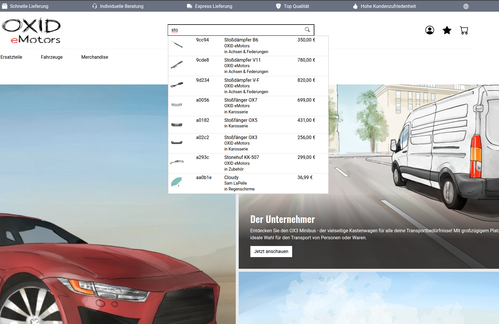The width and height of the screenshot is (499, 324).
Task: Click the Express Lieferung truck icon
Action: tap(190, 6)
